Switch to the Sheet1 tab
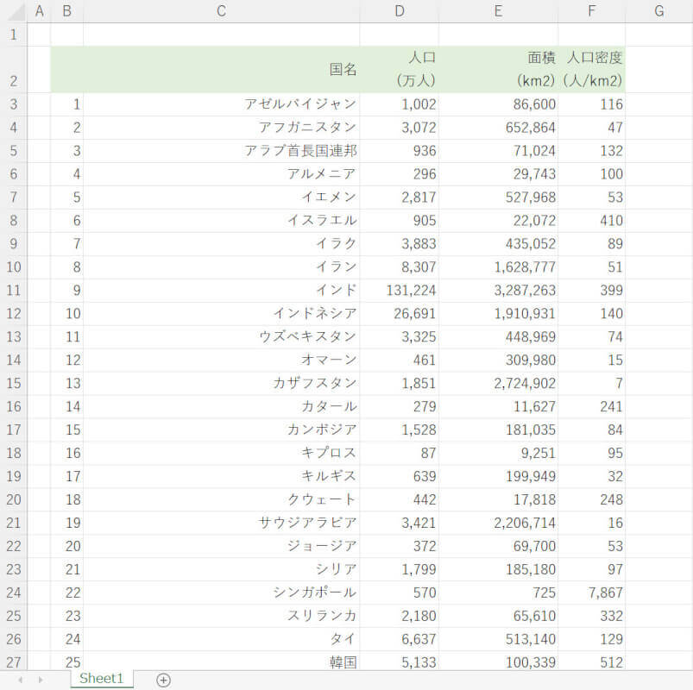The image size is (693, 690). click(102, 679)
